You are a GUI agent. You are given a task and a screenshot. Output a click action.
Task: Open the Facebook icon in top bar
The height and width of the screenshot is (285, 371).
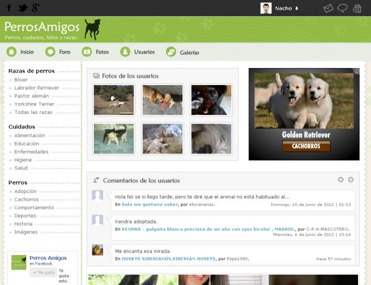click(x=9, y=8)
